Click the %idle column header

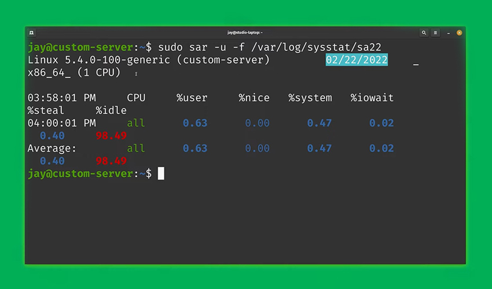pos(111,110)
